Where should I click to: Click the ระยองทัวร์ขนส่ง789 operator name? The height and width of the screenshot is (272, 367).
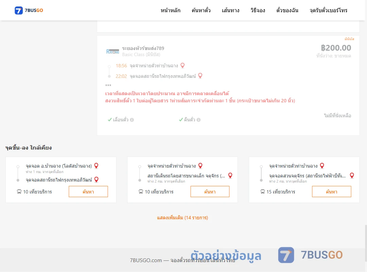(143, 48)
